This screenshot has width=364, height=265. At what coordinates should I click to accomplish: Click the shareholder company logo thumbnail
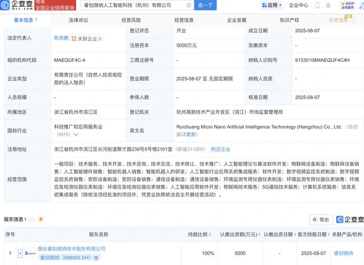(30, 253)
